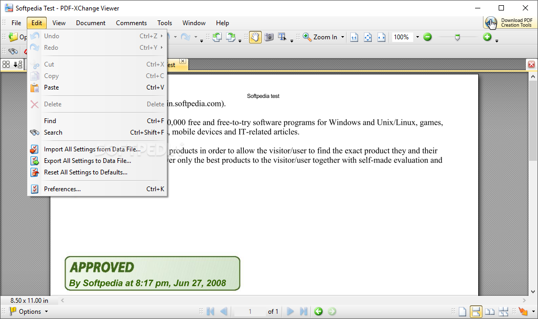Close the open Edit menu

36,23
